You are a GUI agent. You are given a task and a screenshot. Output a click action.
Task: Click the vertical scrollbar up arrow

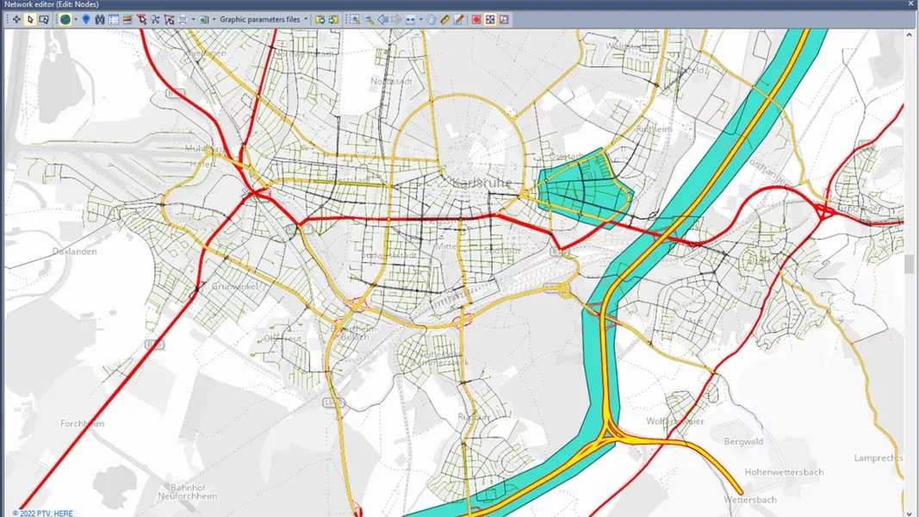(x=910, y=34)
